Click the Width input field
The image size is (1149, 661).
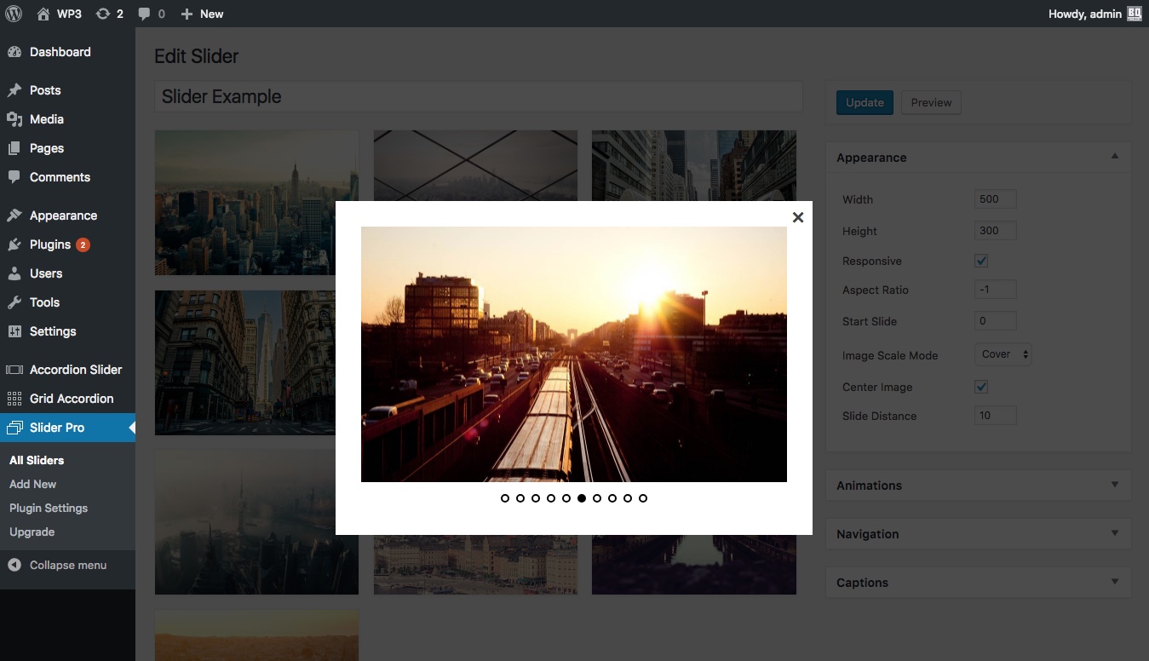(996, 199)
